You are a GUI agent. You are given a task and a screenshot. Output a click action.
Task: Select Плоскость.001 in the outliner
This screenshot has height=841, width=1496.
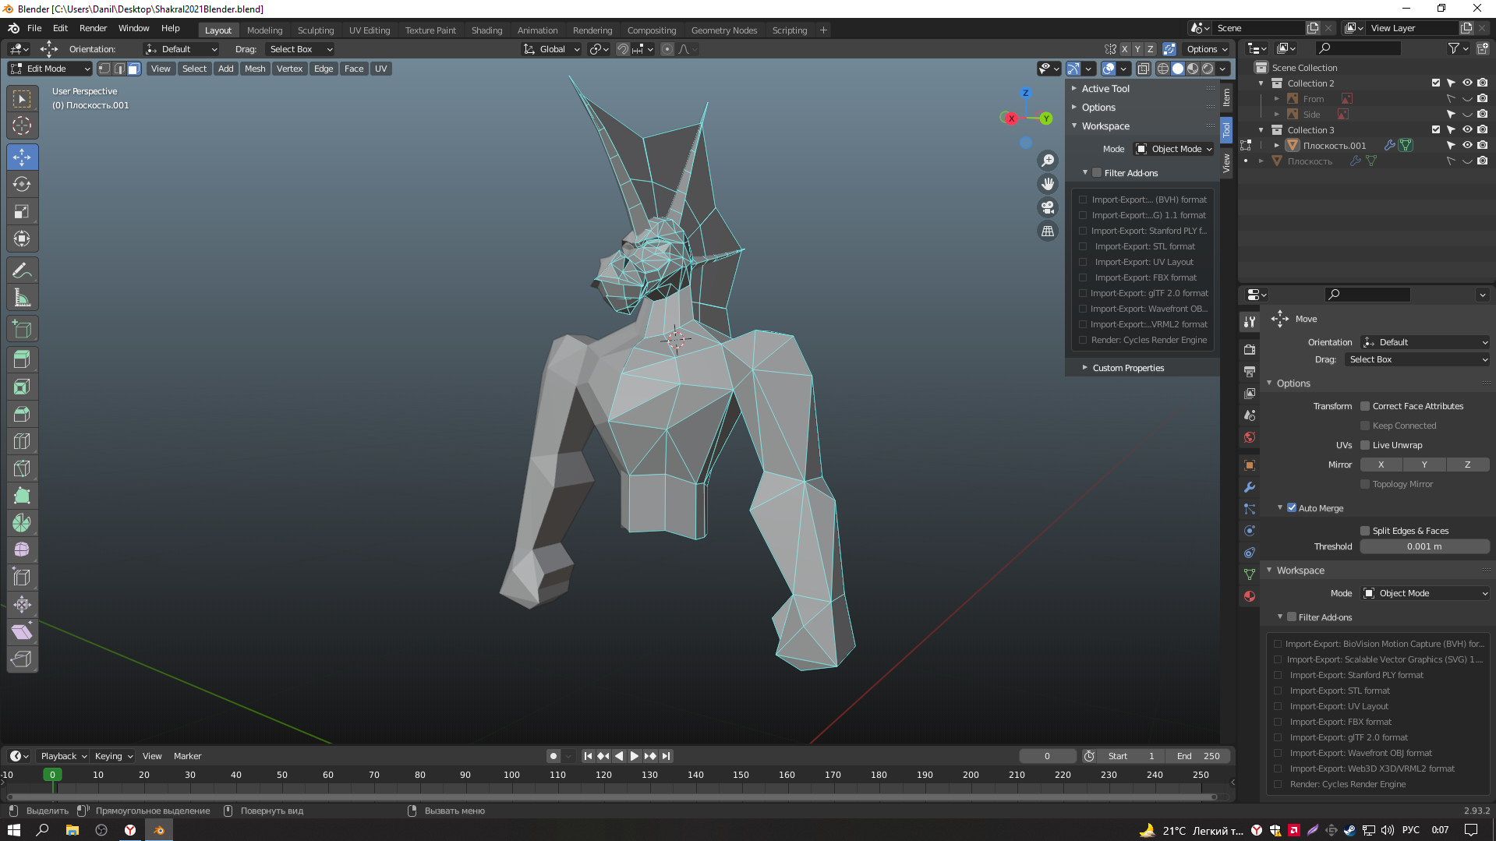1334,146
